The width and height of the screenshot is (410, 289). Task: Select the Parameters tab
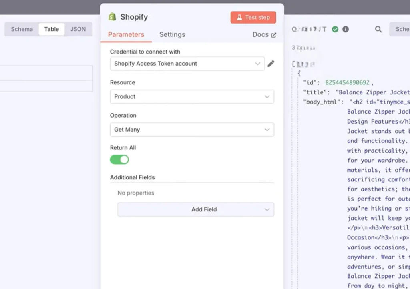click(126, 35)
